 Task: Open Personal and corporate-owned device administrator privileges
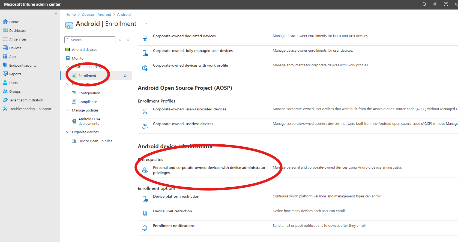point(209,170)
